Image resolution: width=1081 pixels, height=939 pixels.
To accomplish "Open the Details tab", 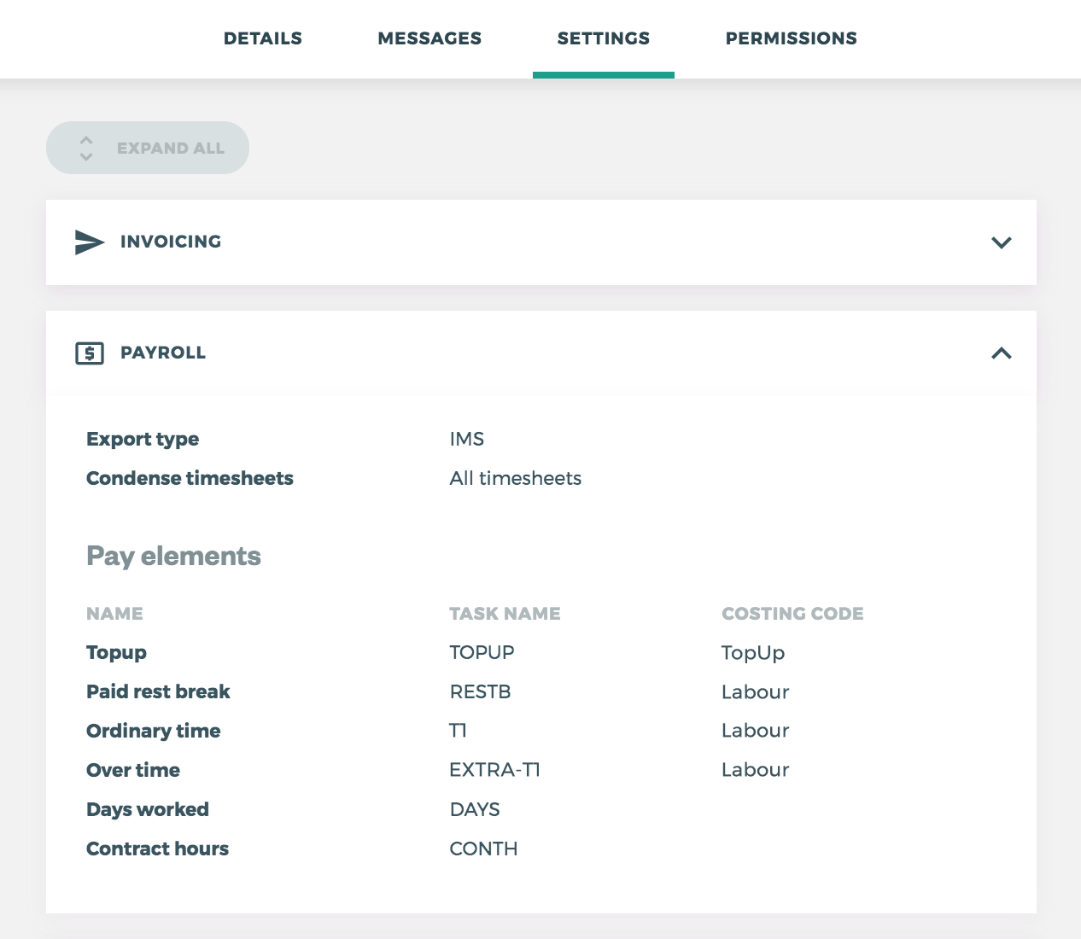I will (263, 38).
